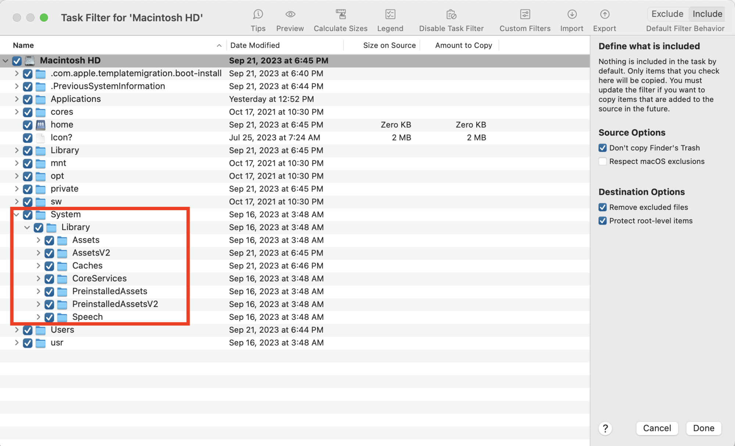
Task: Expand the Caches folder
Action: pos(39,266)
